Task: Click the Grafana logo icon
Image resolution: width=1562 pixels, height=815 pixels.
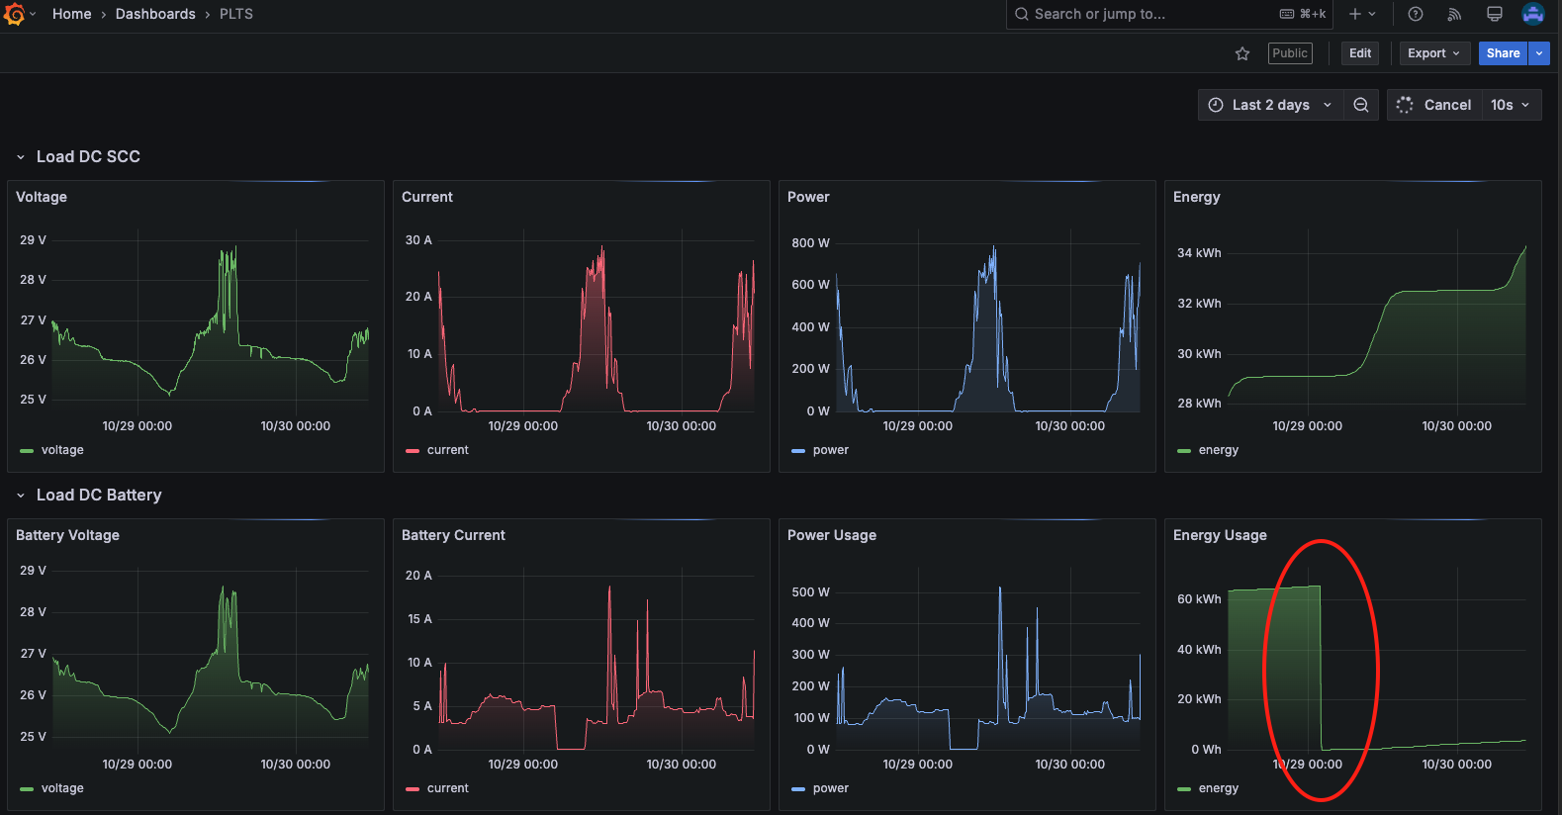Action: 14,14
